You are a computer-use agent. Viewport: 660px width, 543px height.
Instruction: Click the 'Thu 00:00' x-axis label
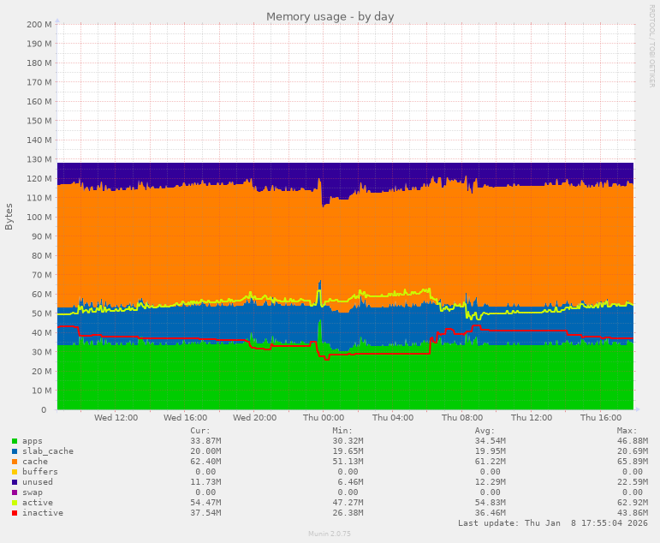324,417
